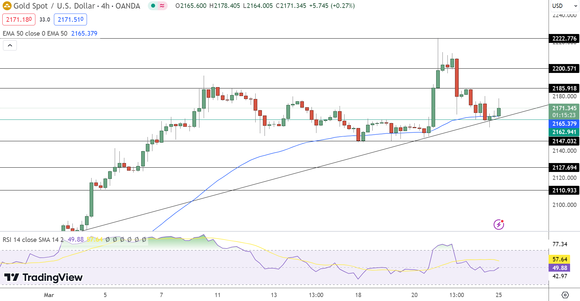Image resolution: width=580 pixels, height=301 pixels.
Task: Click the TradingView logo
Action: [x=43, y=278]
